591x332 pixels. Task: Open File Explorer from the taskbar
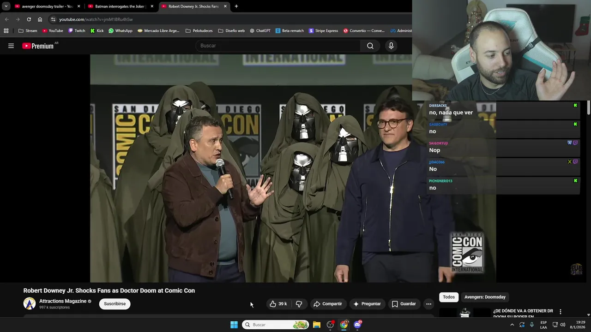tap(317, 325)
